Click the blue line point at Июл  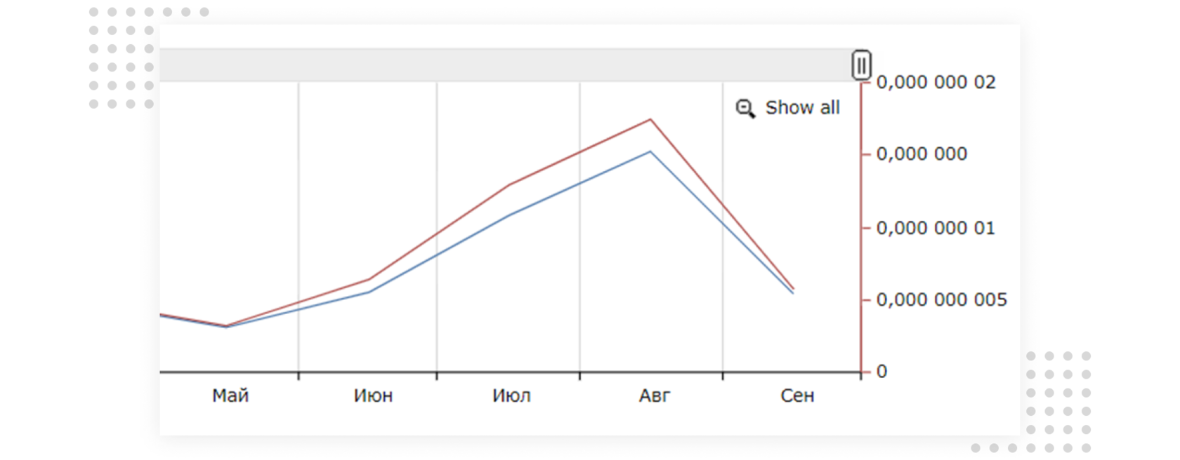[x=509, y=215]
